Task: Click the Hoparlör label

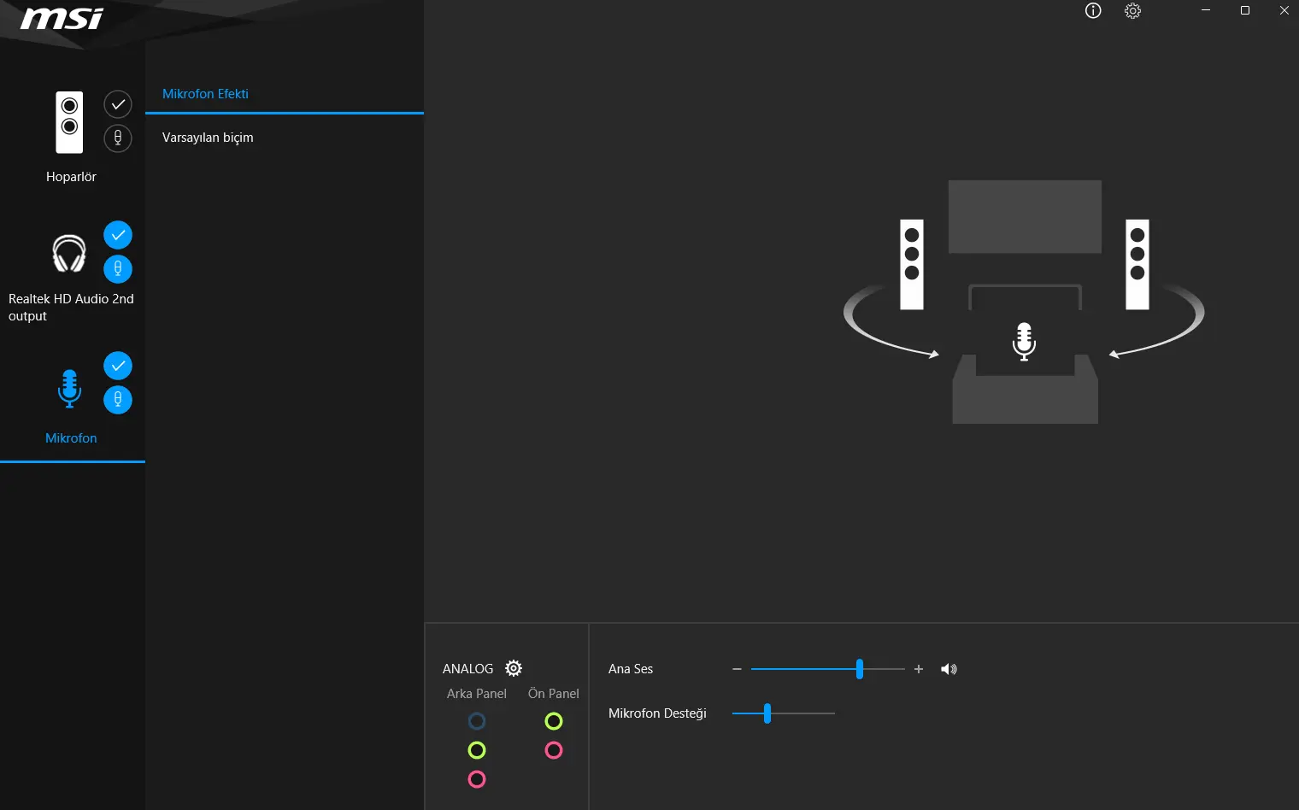Action: (x=71, y=177)
